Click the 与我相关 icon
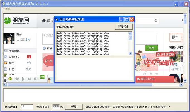Viewport: 190px width, 112px height. click(x=6, y=57)
